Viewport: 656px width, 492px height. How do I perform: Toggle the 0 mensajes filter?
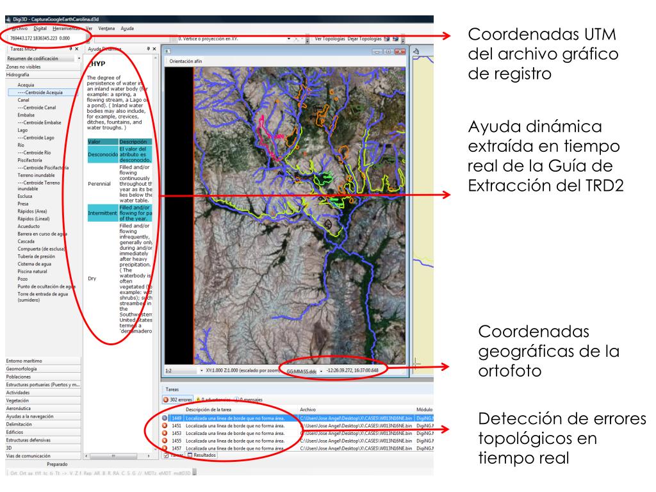pyautogui.click(x=248, y=400)
